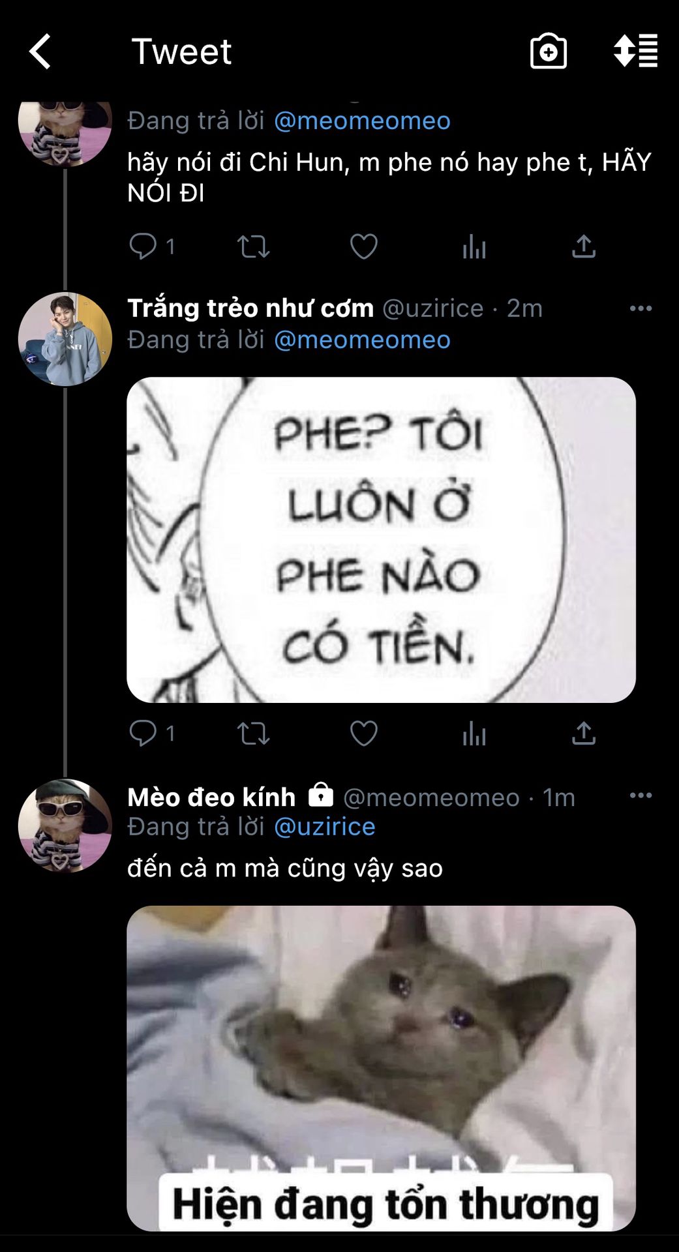Screen dimensions: 679x1252
Task: Open more options on Mèo đeo kính's tweet
Action: point(641,796)
